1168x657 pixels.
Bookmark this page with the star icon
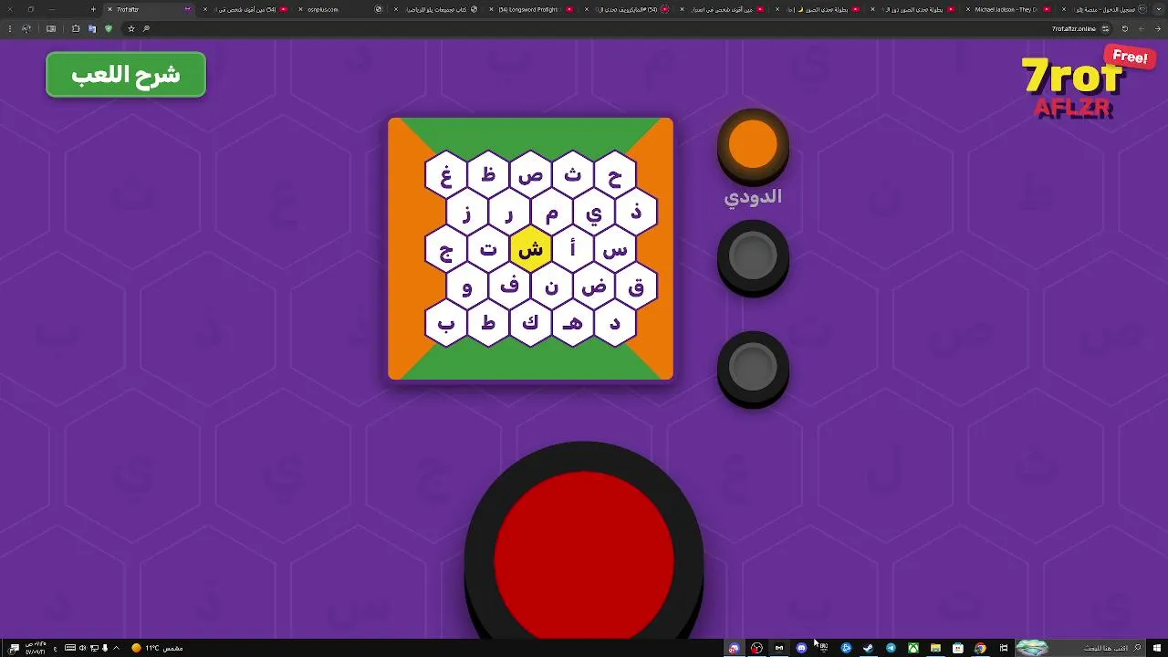tap(131, 28)
